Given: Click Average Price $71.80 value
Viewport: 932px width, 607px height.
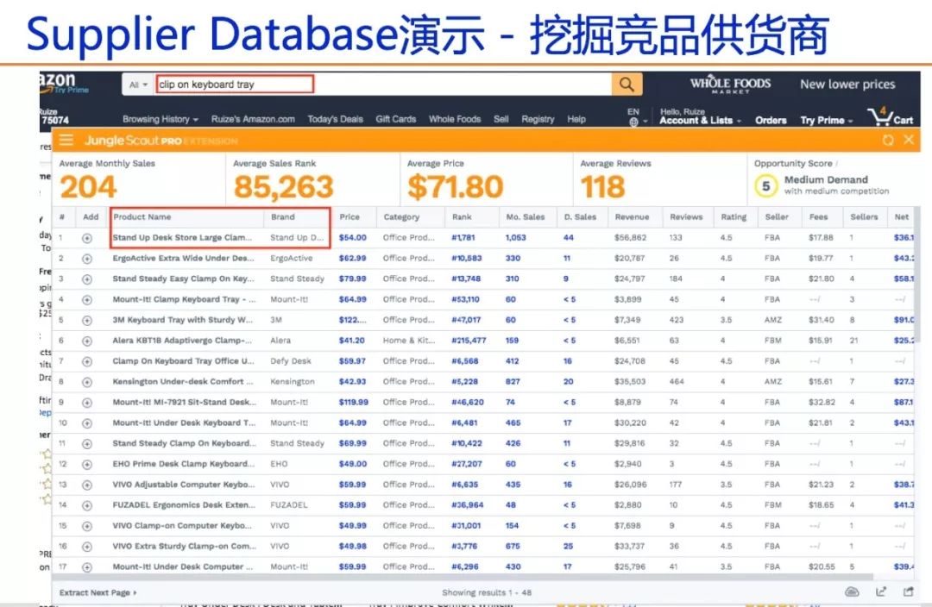Looking at the screenshot, I should (x=456, y=187).
